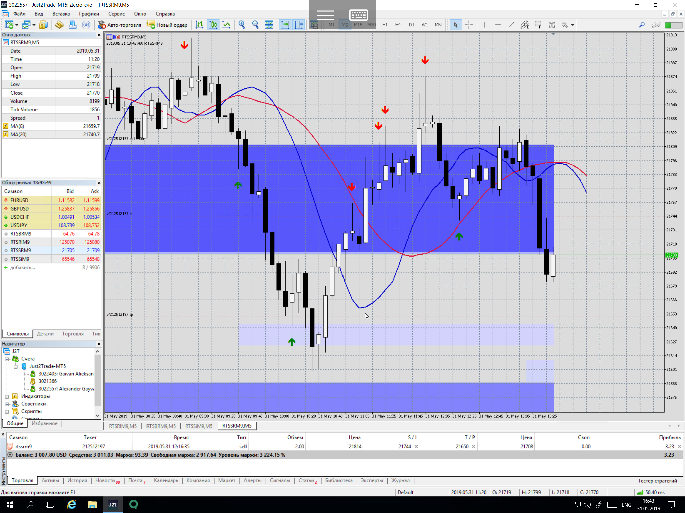Open Internet Explorer from the taskbar
Screen dimensions: 685x513
(72, 505)
